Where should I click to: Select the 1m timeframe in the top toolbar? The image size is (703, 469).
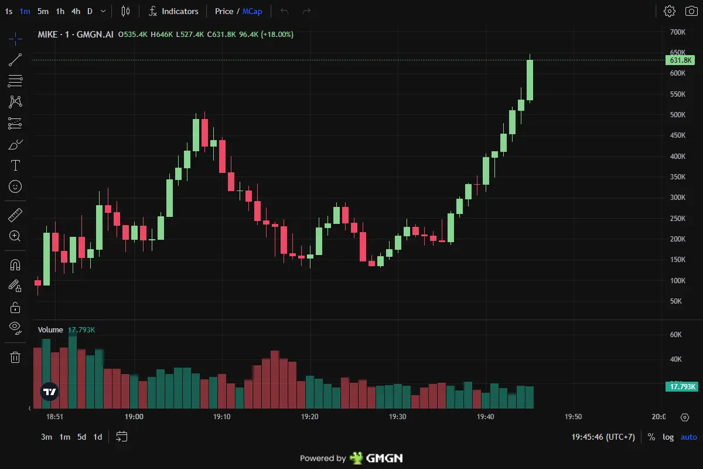coord(25,11)
